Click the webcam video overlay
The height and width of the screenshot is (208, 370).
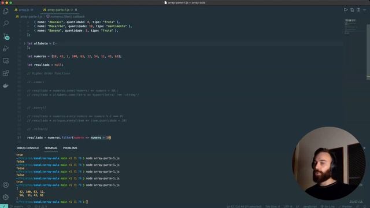click(x=329, y=163)
